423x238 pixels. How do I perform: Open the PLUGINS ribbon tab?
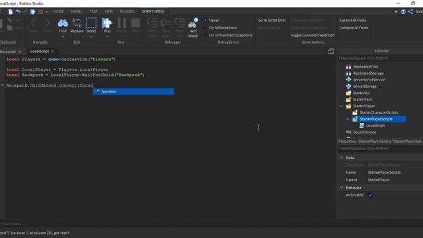127,11
